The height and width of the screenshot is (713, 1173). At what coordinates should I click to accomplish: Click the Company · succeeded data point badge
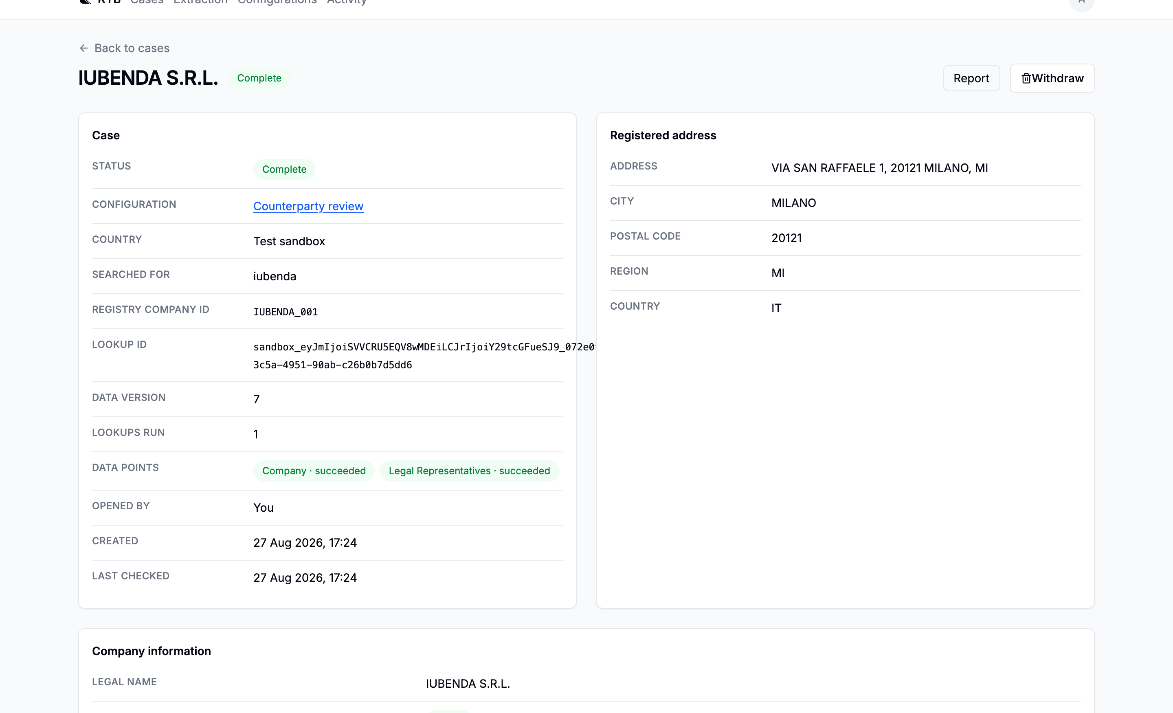[x=314, y=471]
